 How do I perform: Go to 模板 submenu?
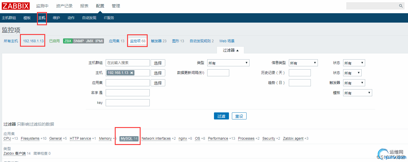[27, 18]
